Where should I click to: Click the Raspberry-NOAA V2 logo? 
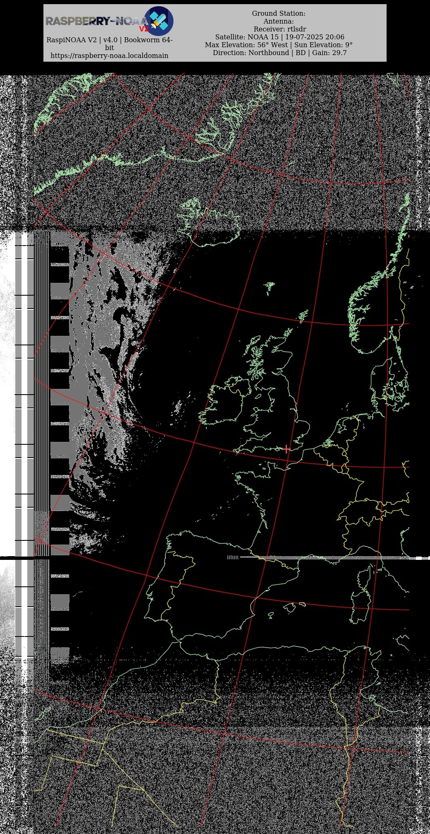pyautogui.click(x=109, y=21)
